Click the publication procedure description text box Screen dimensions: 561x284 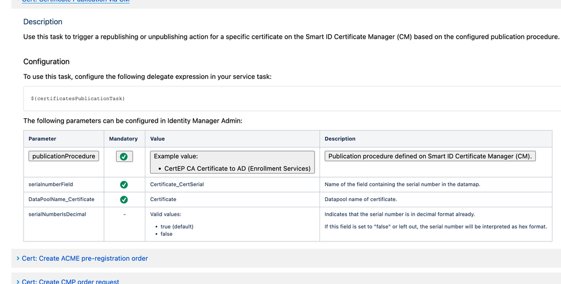tap(430, 156)
